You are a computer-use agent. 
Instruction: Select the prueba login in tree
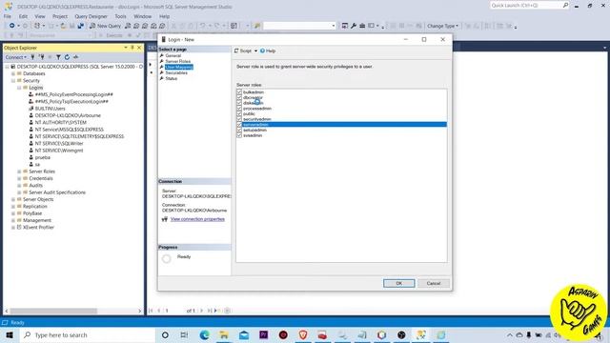[42, 157]
